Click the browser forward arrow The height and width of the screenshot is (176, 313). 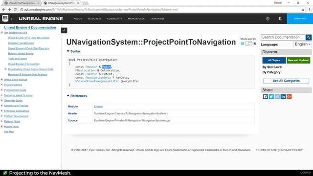[9, 9]
